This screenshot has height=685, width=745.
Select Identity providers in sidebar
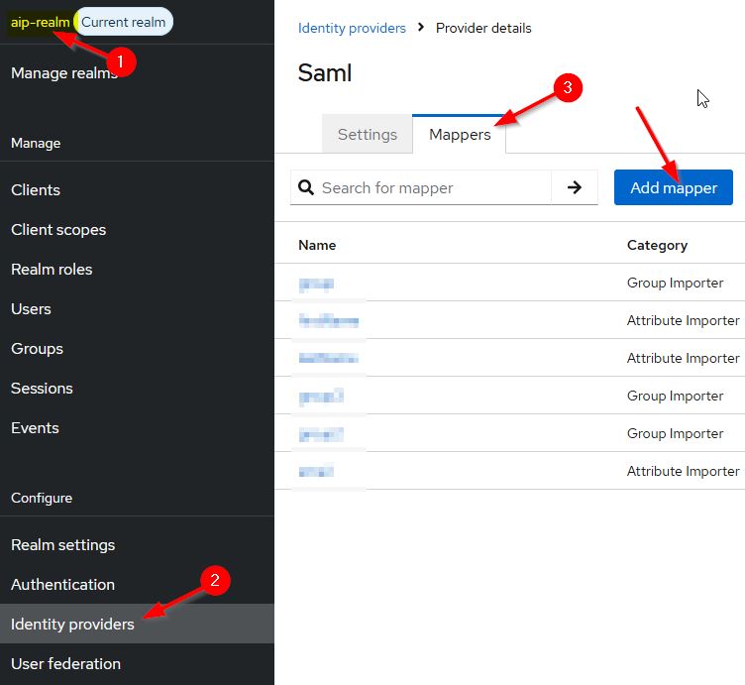(x=72, y=624)
